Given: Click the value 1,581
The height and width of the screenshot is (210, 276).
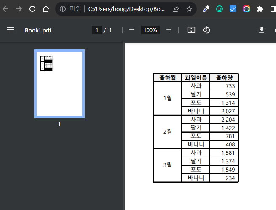Looking at the screenshot, I should (228, 153).
